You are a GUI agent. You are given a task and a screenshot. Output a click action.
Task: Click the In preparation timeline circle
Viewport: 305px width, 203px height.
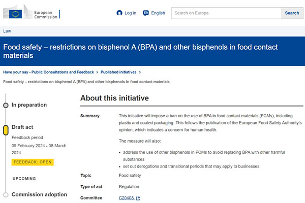[6, 105]
